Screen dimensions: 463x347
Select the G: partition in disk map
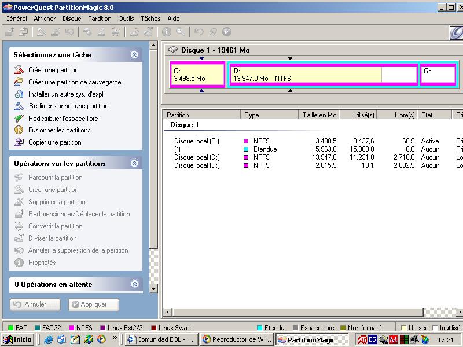point(438,75)
